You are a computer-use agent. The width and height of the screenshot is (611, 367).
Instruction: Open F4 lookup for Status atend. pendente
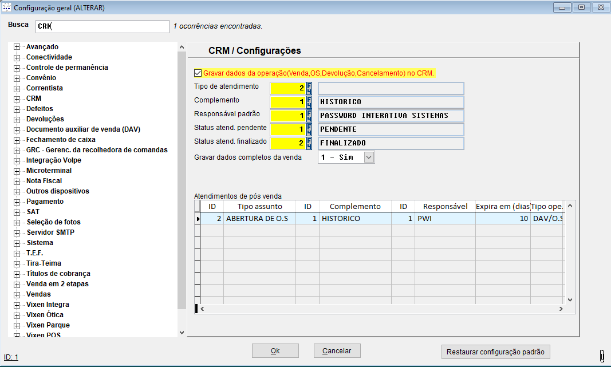pyautogui.click(x=310, y=129)
